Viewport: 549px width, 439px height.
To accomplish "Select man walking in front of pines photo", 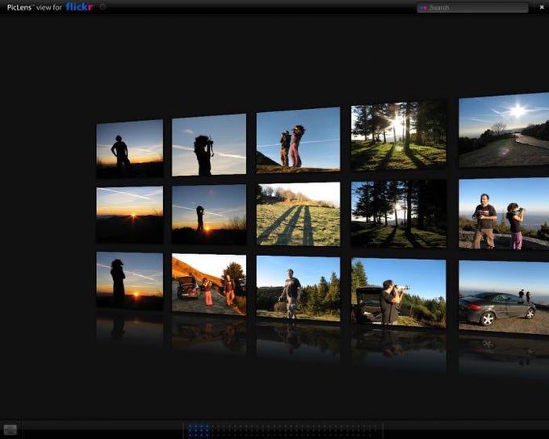I will tap(298, 286).
